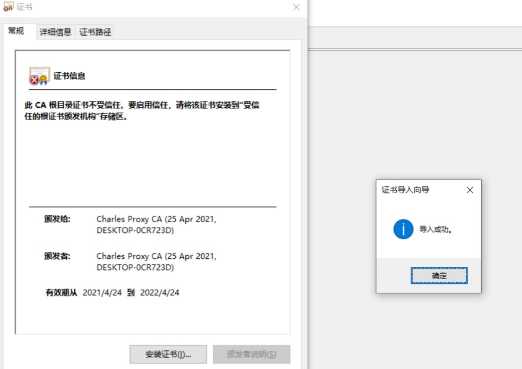Click the Charles Proxy CA name after 颁发者
This screenshot has height=369, width=522.
156,262
